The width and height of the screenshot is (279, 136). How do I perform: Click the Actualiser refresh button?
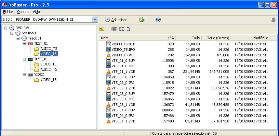[116, 20]
